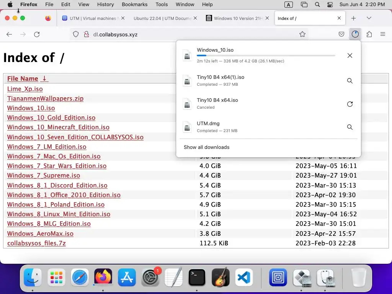
Task: Open the File menu
Action: point(49,5)
